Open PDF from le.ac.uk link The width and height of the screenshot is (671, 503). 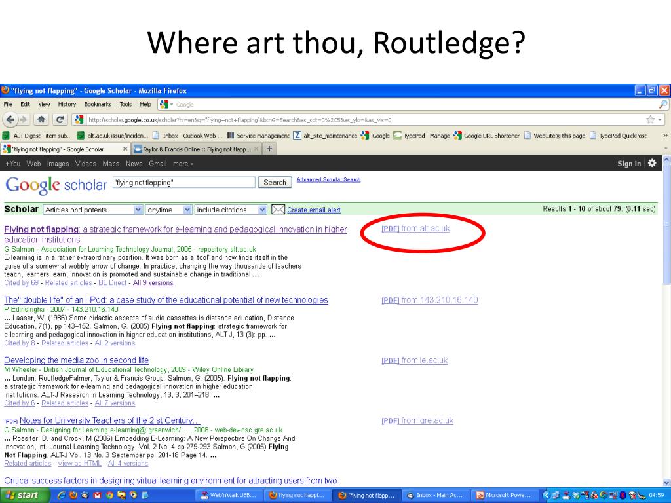(x=414, y=361)
